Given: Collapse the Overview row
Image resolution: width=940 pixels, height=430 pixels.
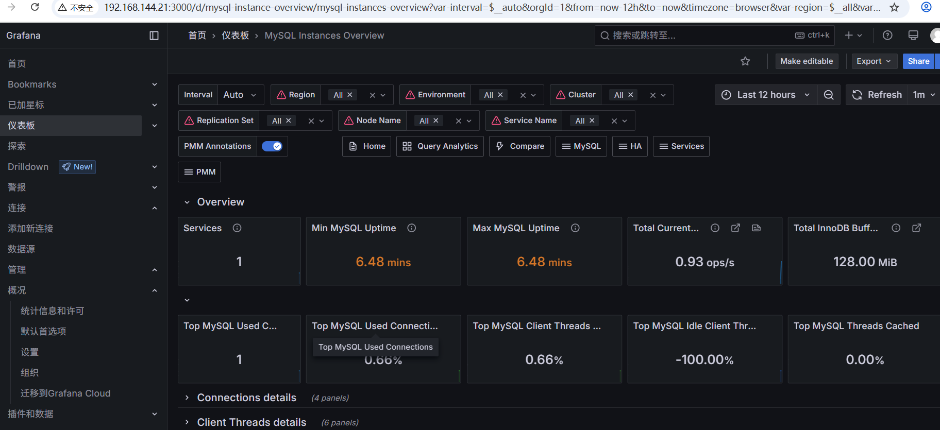Looking at the screenshot, I should click(187, 202).
